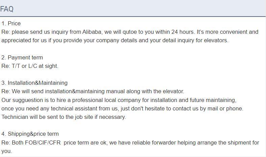Image resolution: width=266 pixels, height=157 pixels.
Task: Click the 'technical assistant' sentence line
Action: point(122,108)
